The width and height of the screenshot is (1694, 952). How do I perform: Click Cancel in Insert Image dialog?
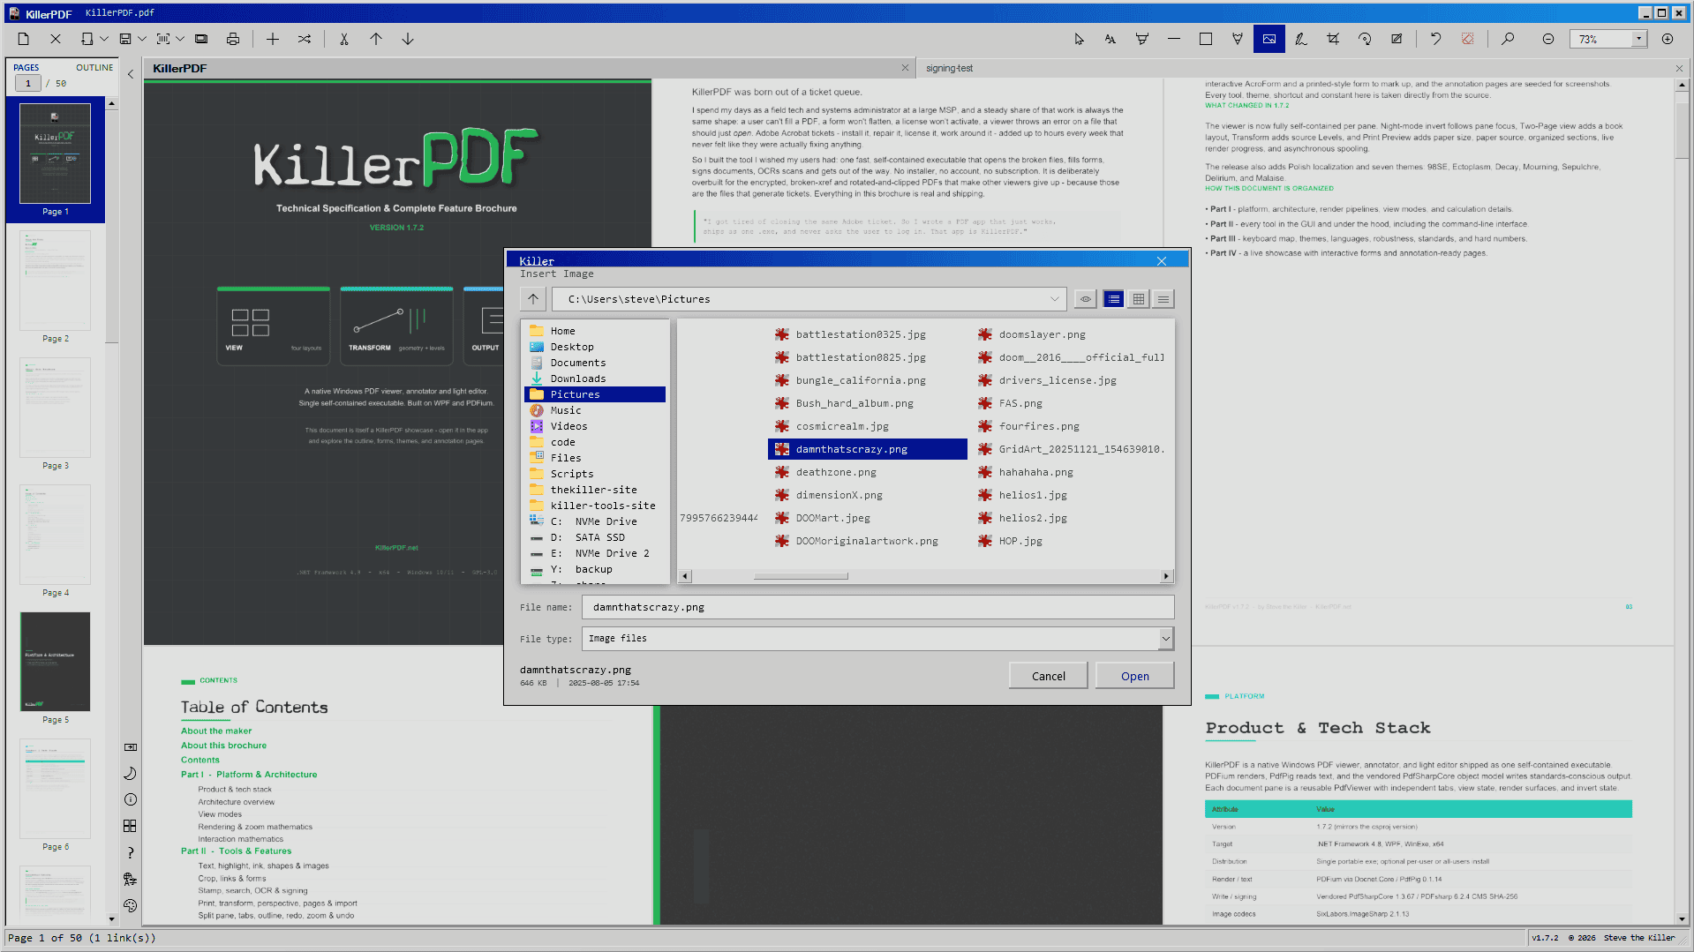(1049, 676)
